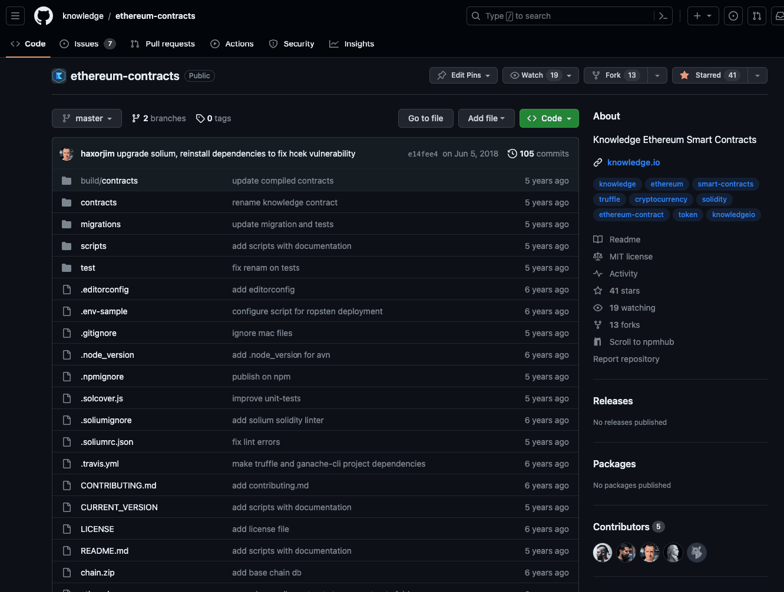784x592 pixels.
Task: Open the scripts folder
Action: (x=94, y=246)
